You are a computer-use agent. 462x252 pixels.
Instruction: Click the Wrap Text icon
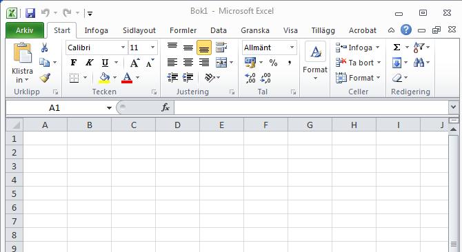pos(221,47)
